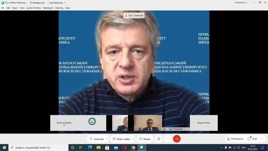The width and height of the screenshot is (268, 151).
Task: Select Bohdana Zasidko's participant tile
Action: click(x=64, y=123)
